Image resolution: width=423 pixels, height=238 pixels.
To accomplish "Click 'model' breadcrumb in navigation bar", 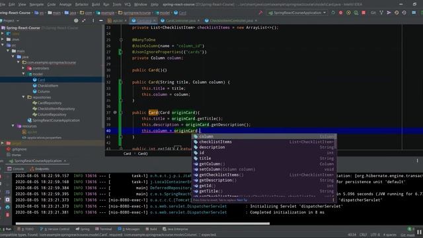I will pos(163,13).
